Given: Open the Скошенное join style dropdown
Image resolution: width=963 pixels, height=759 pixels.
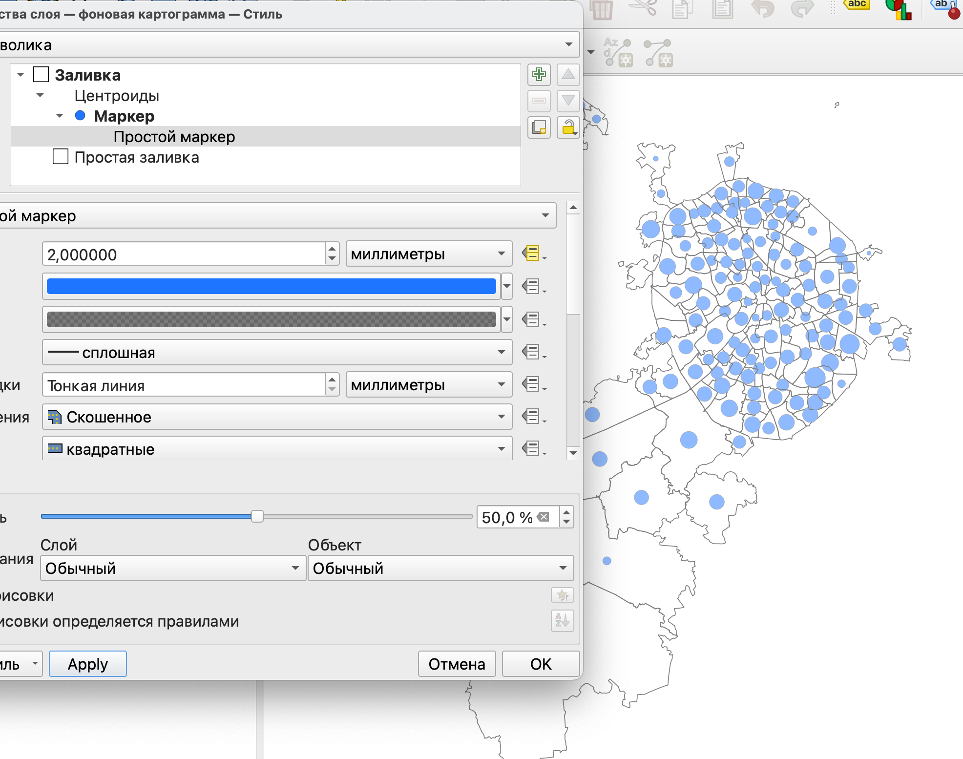Looking at the screenshot, I should click(276, 417).
